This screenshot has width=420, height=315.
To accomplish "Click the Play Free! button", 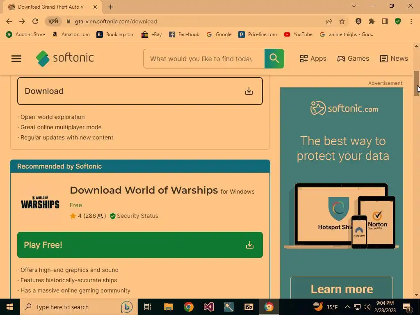I will coord(140,245).
